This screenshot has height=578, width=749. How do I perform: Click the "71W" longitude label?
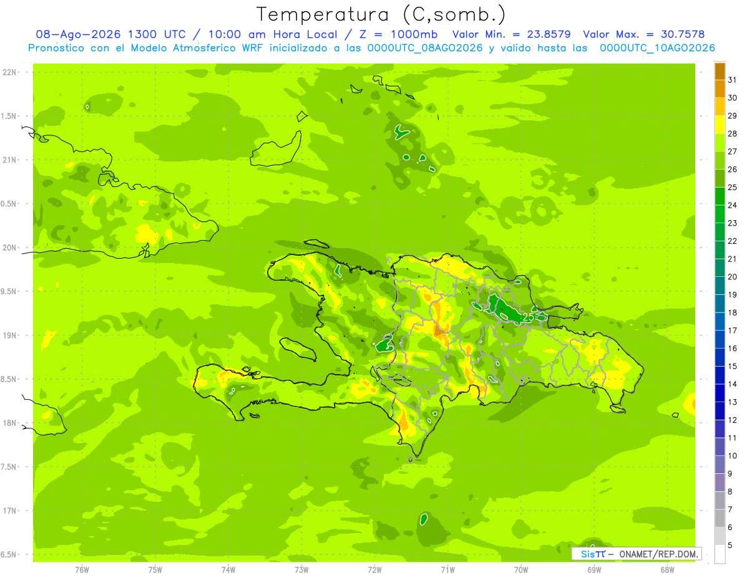(x=448, y=570)
